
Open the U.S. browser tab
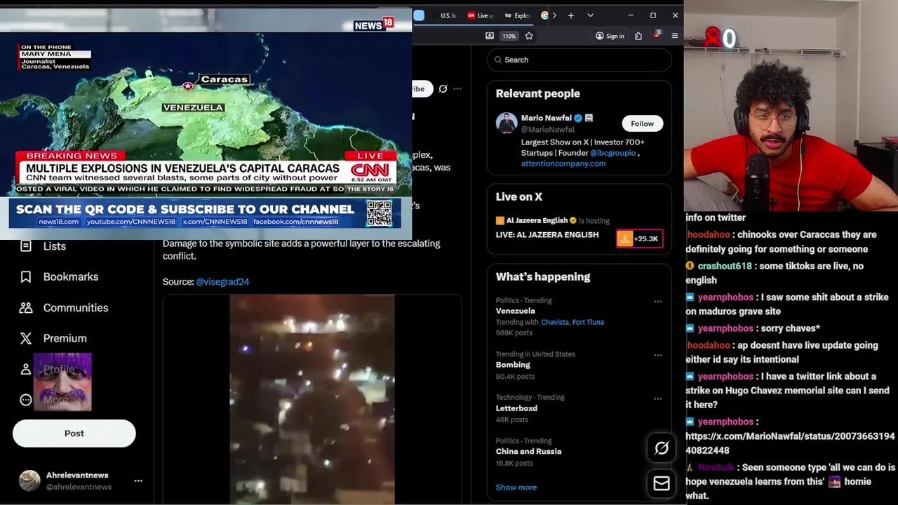click(448, 15)
